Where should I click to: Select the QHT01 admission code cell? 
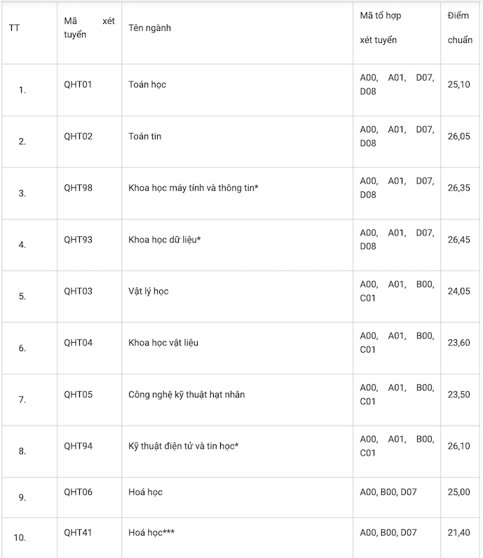coord(78,84)
